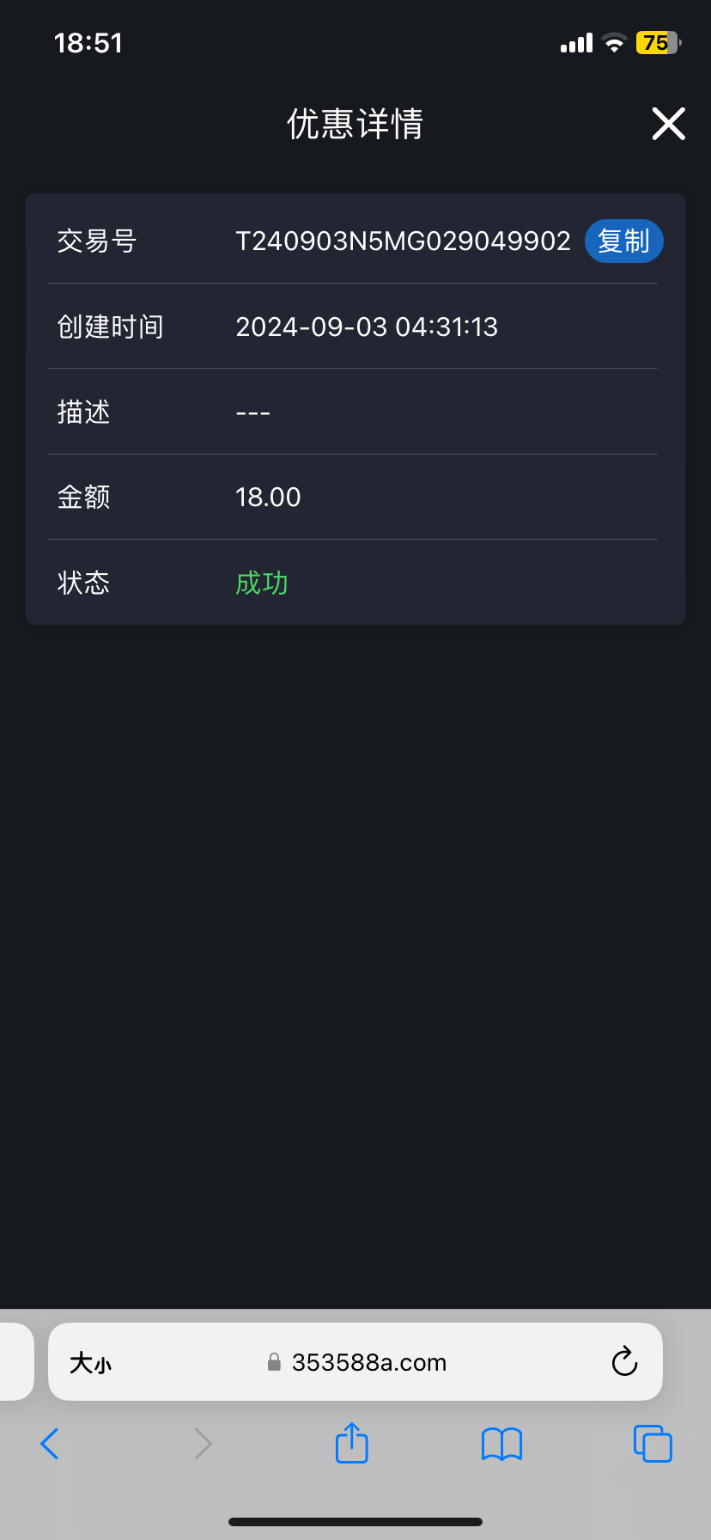Tap the Wi-Fi icon in status bar

point(614,43)
